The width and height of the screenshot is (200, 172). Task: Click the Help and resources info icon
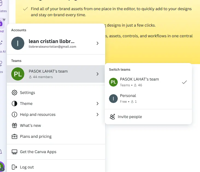tap(14, 114)
